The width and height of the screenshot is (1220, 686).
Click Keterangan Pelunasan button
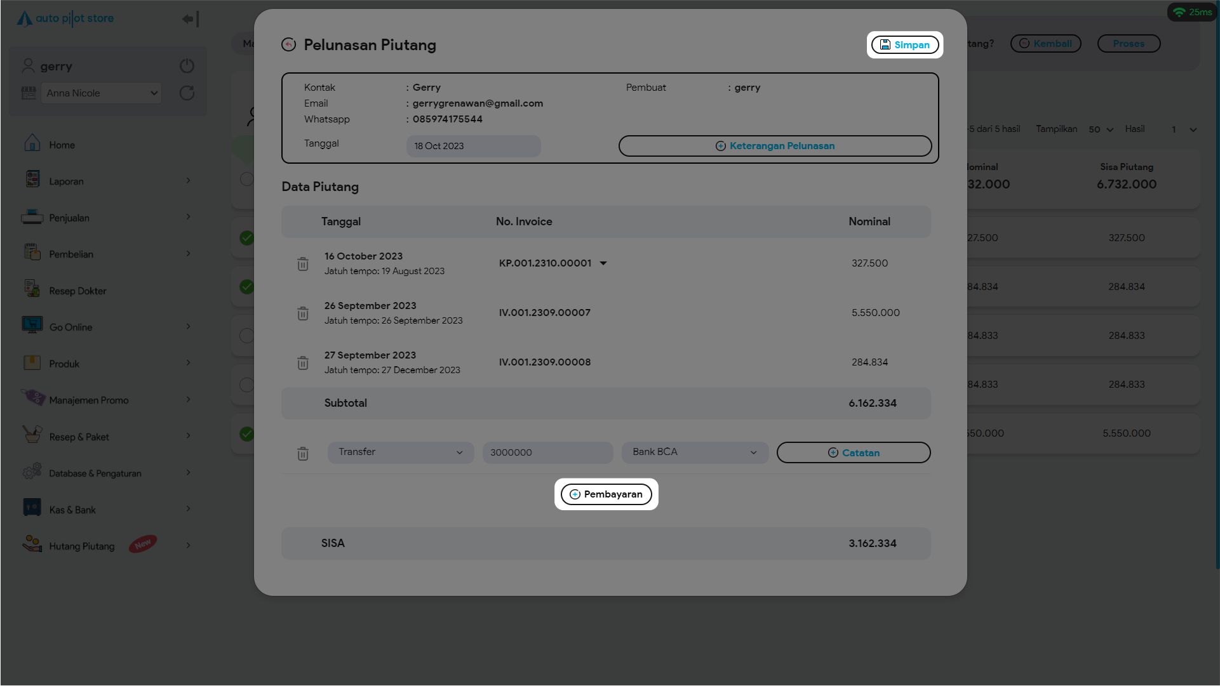775,146
